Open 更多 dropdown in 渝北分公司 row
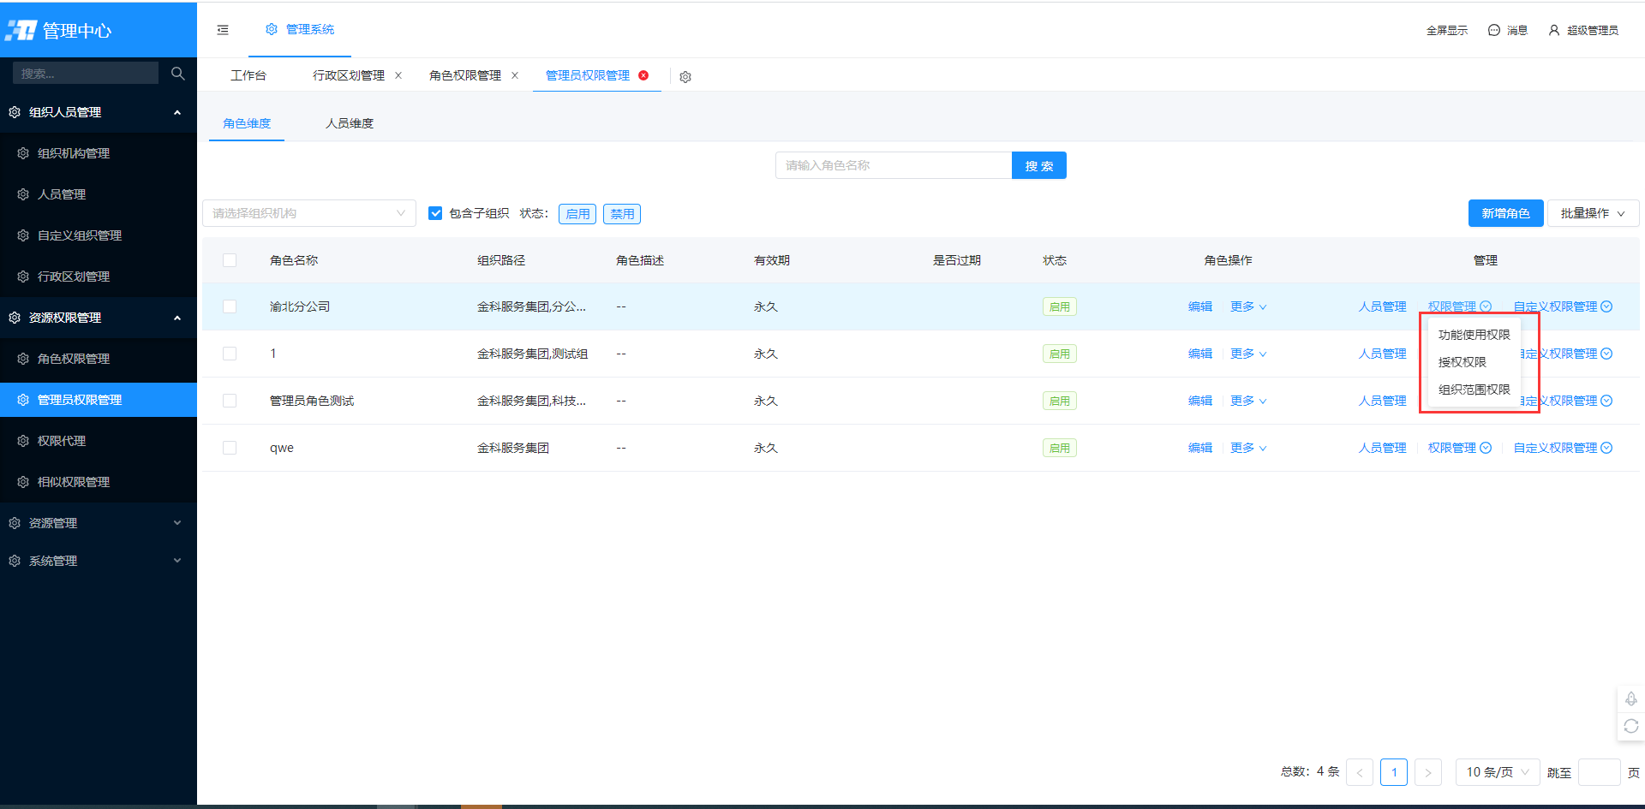 (1248, 306)
